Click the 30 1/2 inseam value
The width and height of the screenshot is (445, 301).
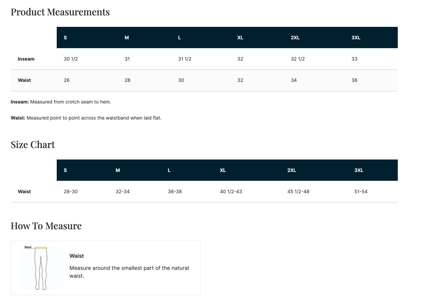[71, 59]
